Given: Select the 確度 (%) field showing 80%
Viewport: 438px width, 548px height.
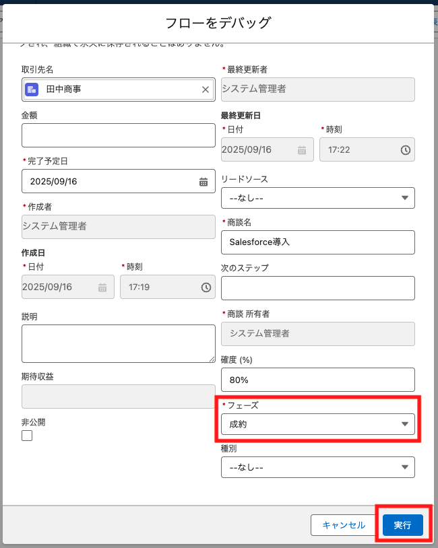Looking at the screenshot, I should 317,380.
